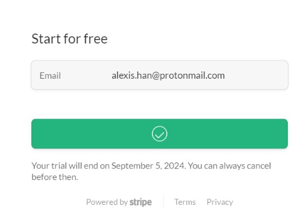Click the circled checkmark icon
Image resolution: width=306 pixels, height=223 pixels.
(x=160, y=134)
